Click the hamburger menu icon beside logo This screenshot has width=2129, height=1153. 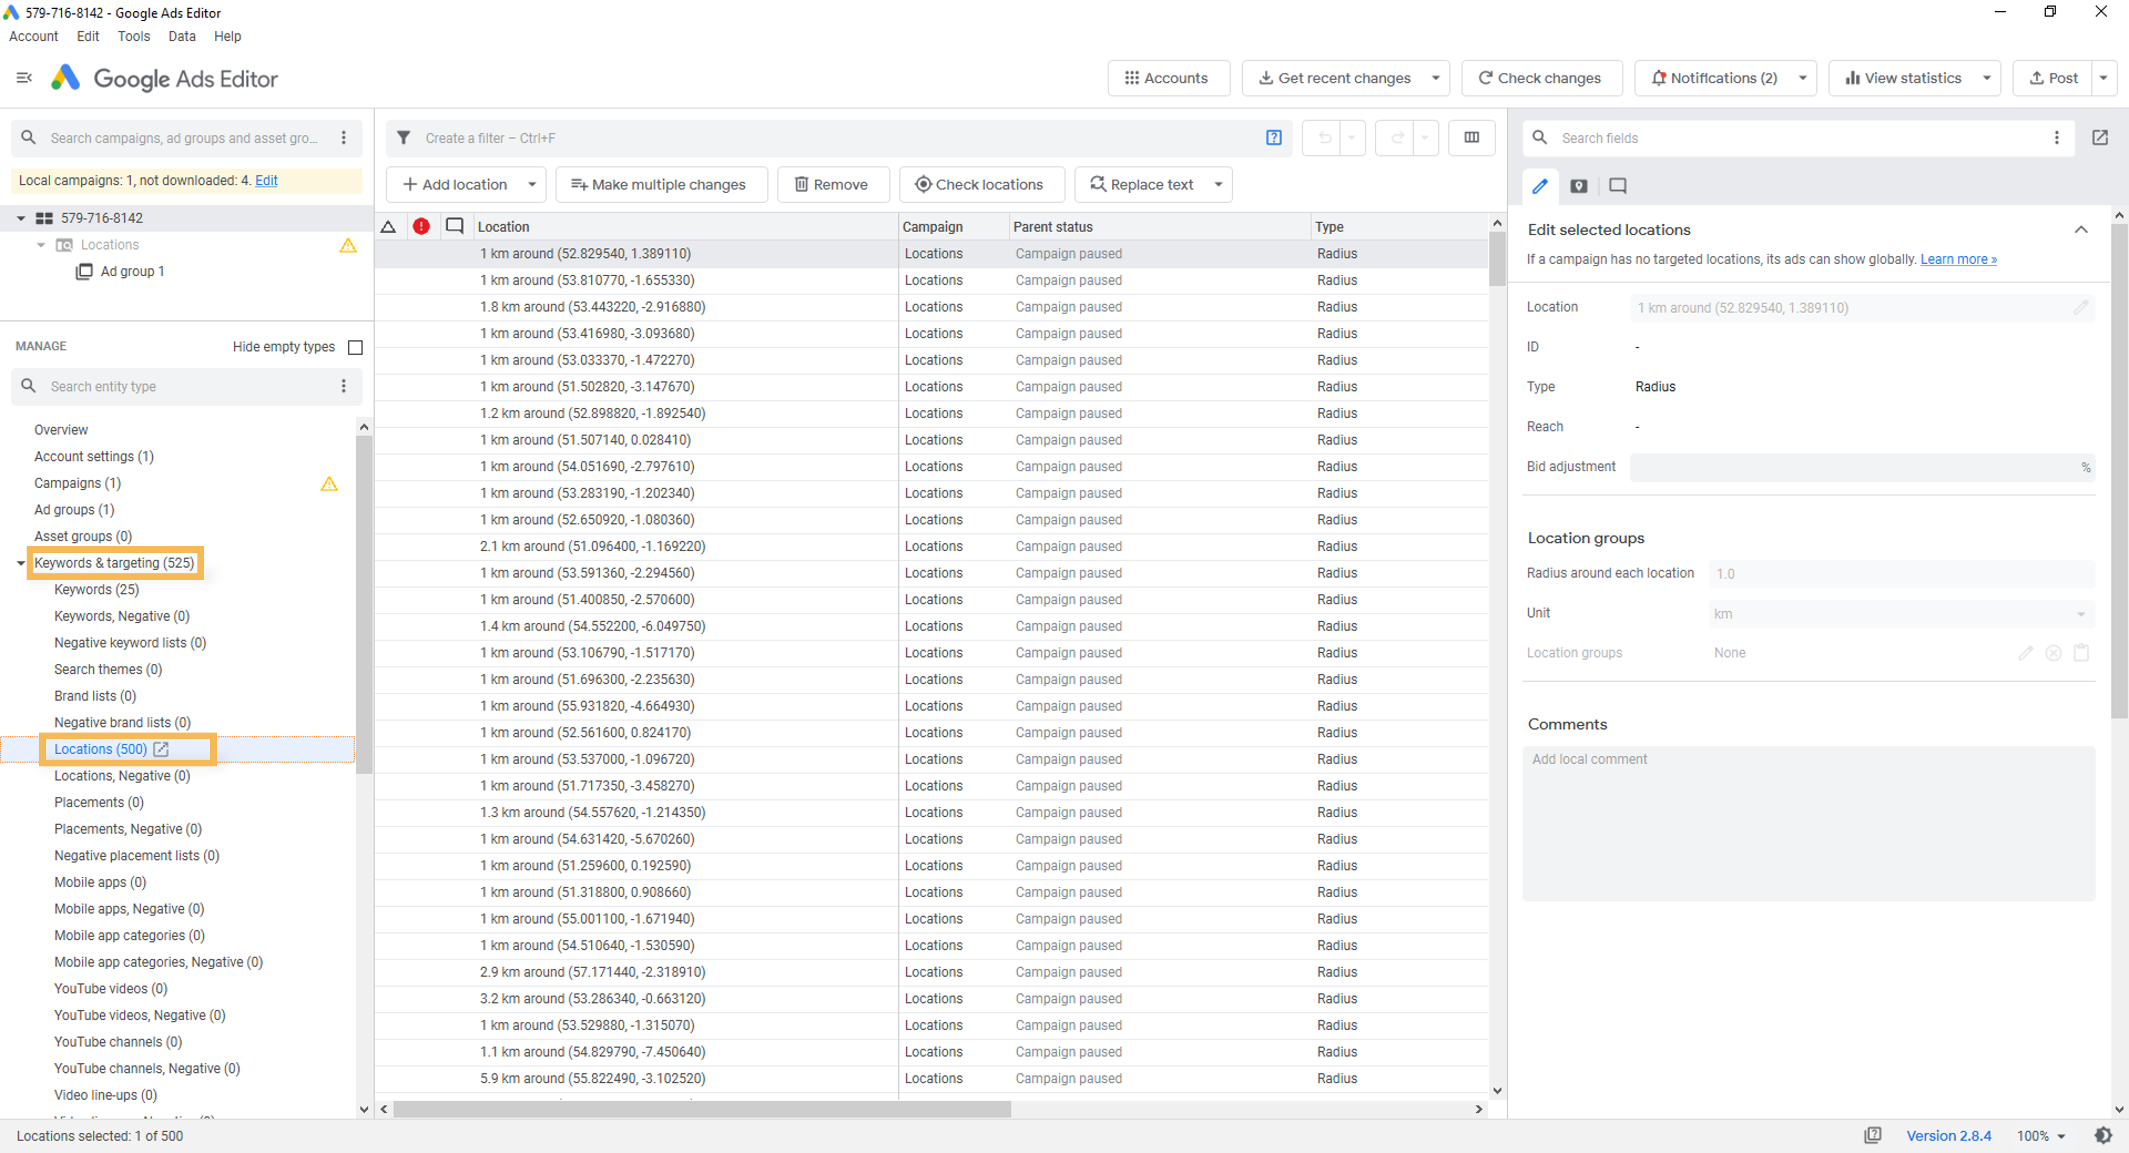coord(24,78)
